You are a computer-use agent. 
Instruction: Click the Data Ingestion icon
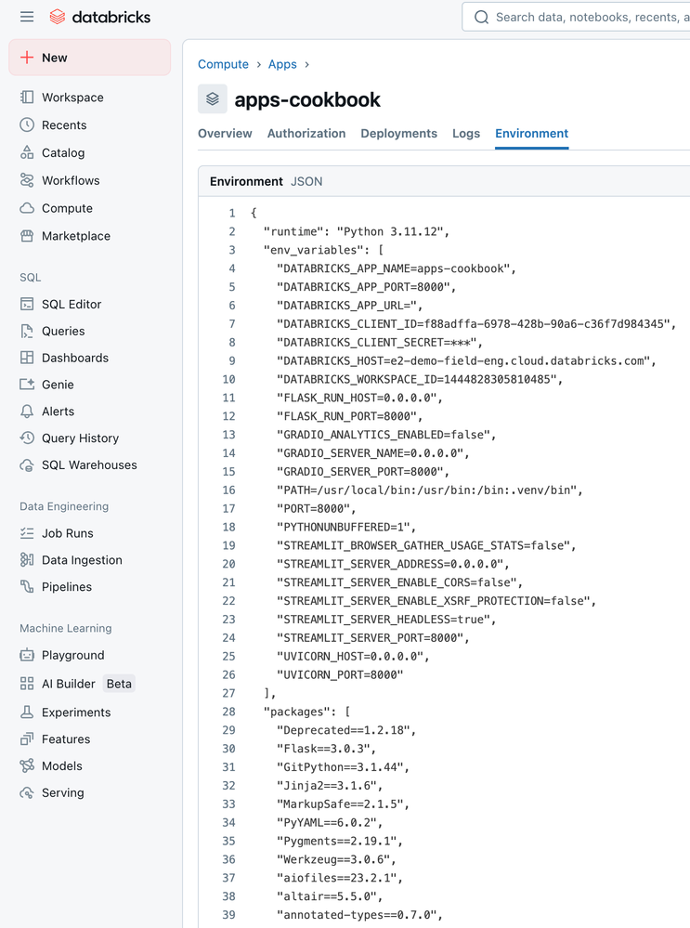click(27, 560)
